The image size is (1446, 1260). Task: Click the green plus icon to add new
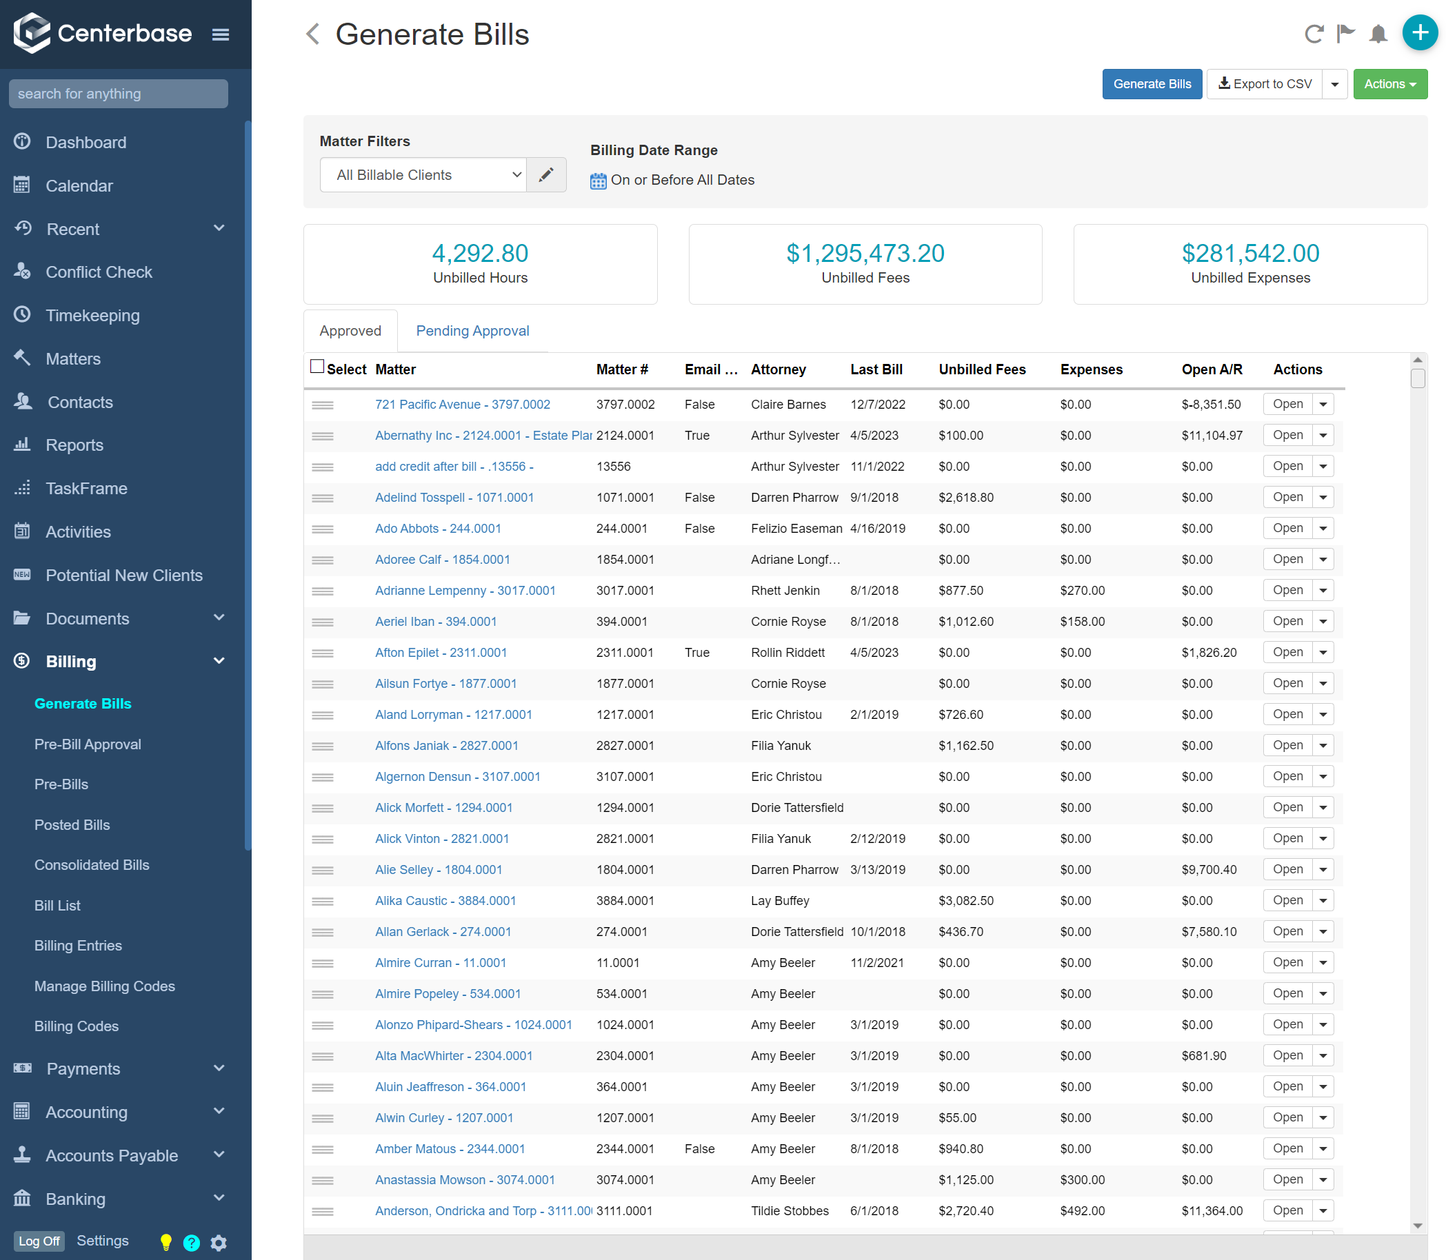click(1419, 32)
